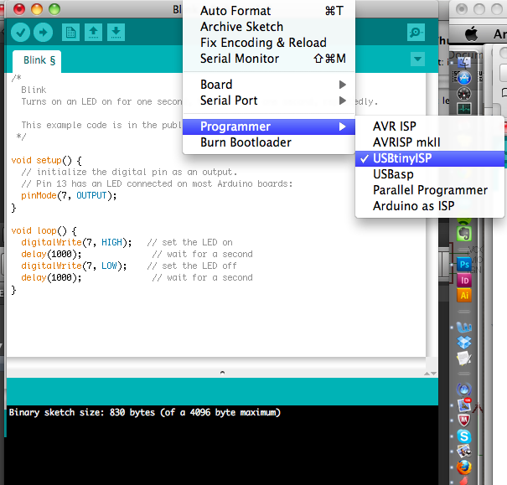Launch InDesign from the Dock

(x=464, y=280)
